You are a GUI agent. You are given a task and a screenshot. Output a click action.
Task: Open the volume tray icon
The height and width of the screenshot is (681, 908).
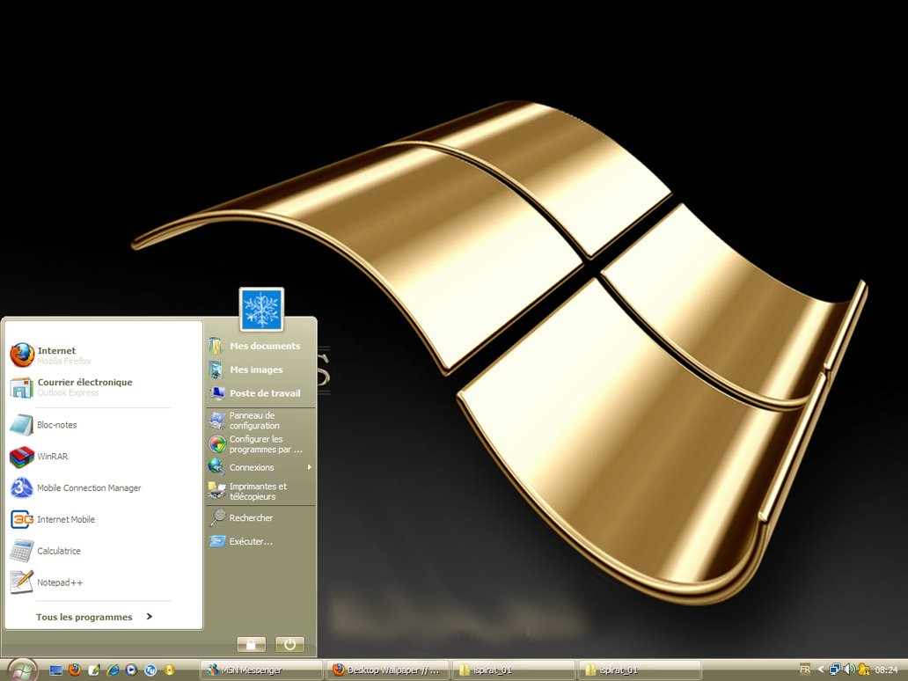click(849, 670)
